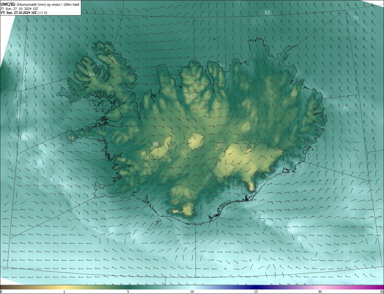
Task: Click the 2.9 value in north Iceland
Action: coord(189,96)
